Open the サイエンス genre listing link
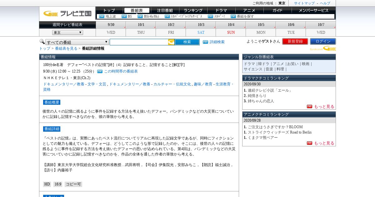Image resolution: width=375 pixels, height=197 pixels. [253, 69]
